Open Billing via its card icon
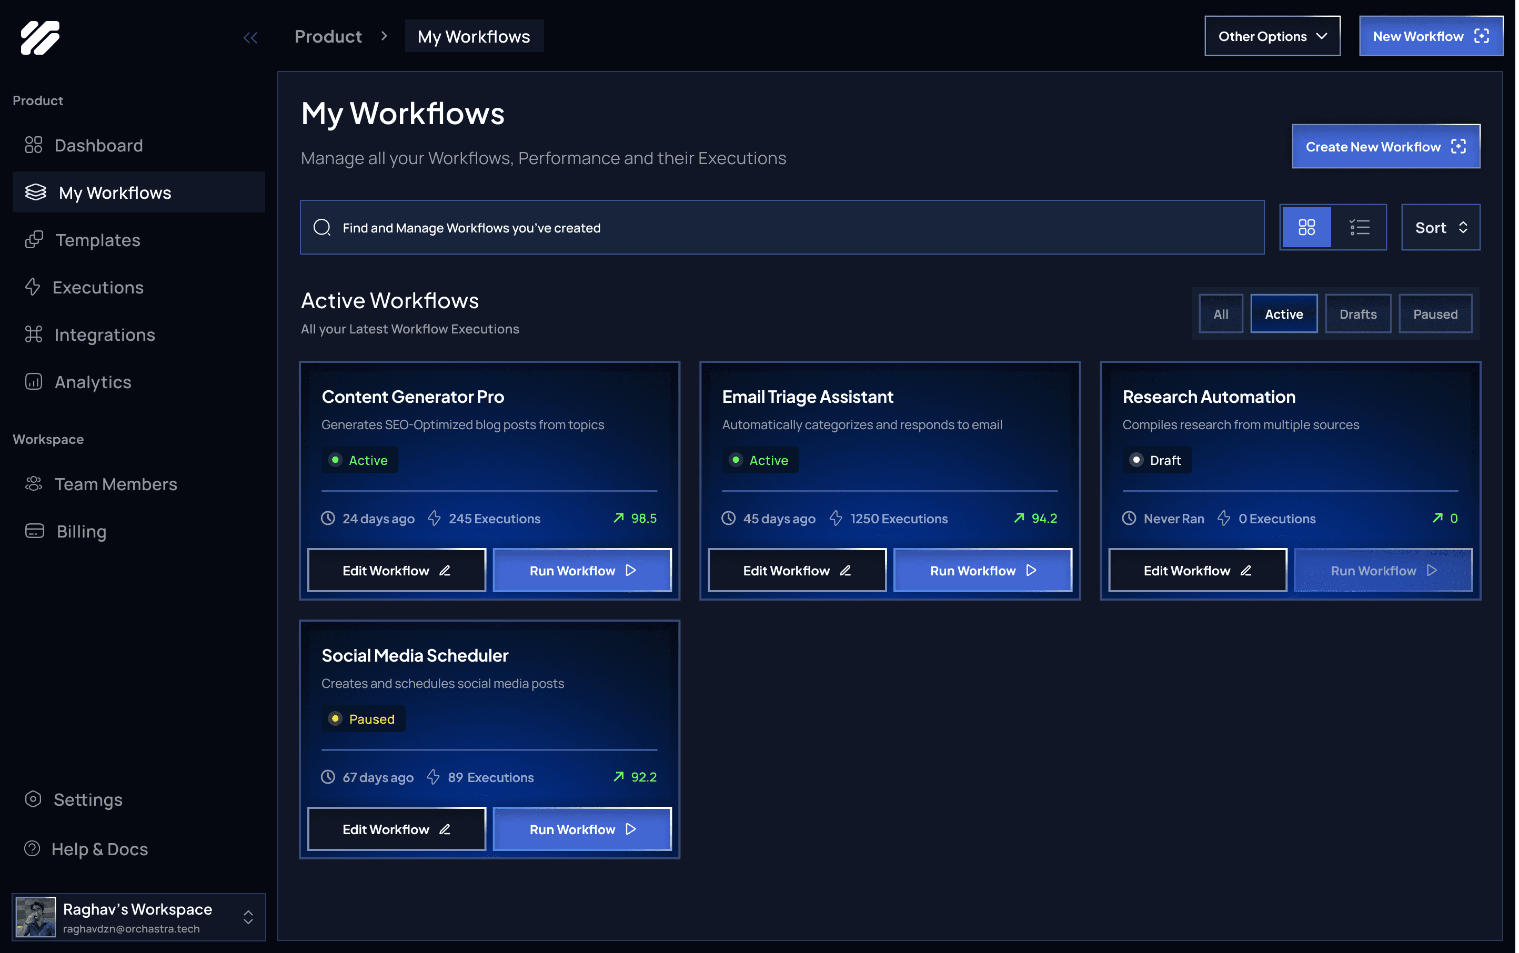The image size is (1519, 953). [x=35, y=531]
